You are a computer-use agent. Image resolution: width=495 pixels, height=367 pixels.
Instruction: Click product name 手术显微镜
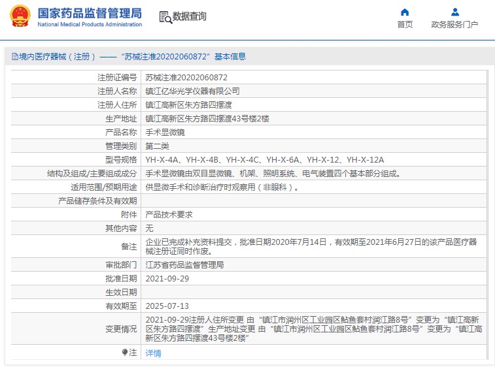pos(165,133)
